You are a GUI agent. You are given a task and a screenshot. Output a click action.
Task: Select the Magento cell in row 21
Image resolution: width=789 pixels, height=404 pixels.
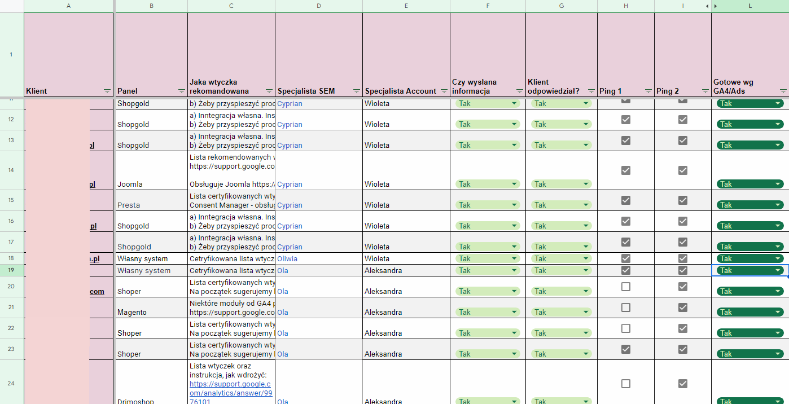[x=151, y=308]
